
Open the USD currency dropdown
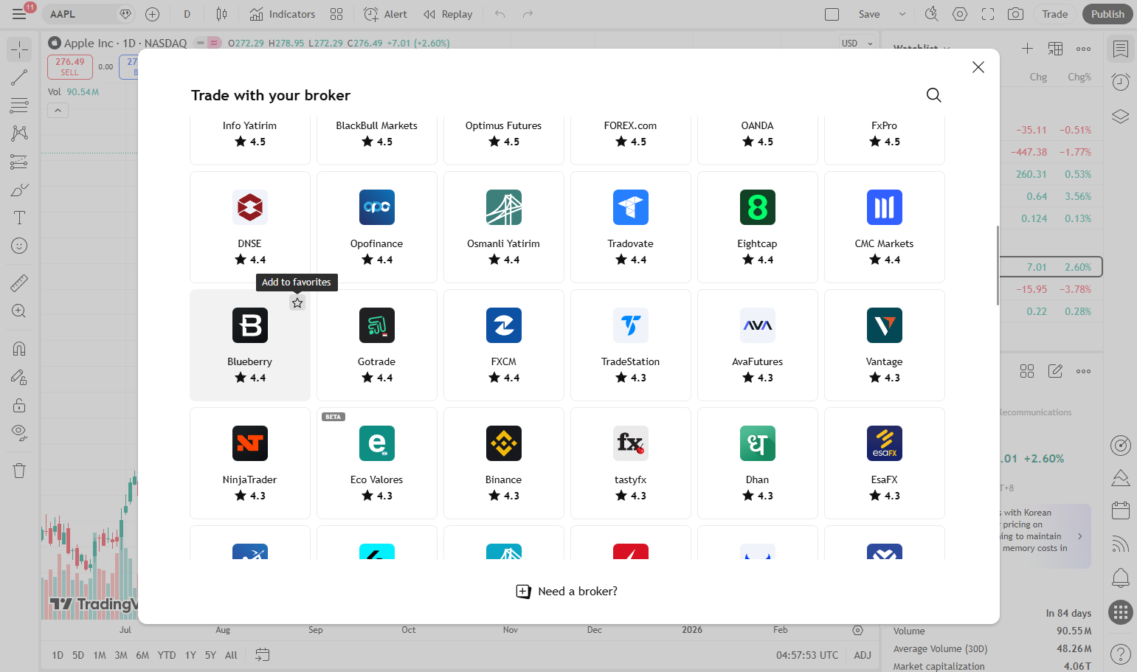pos(857,44)
